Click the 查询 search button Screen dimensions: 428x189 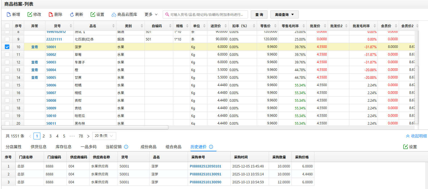click(259, 14)
